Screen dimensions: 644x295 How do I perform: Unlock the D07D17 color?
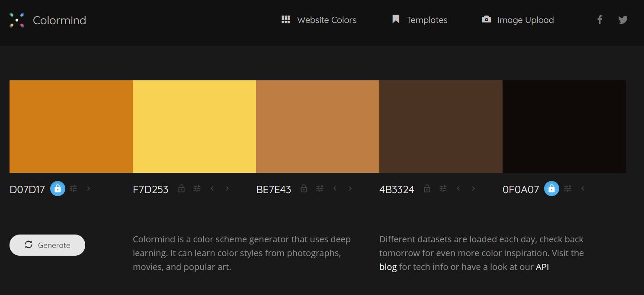58,189
